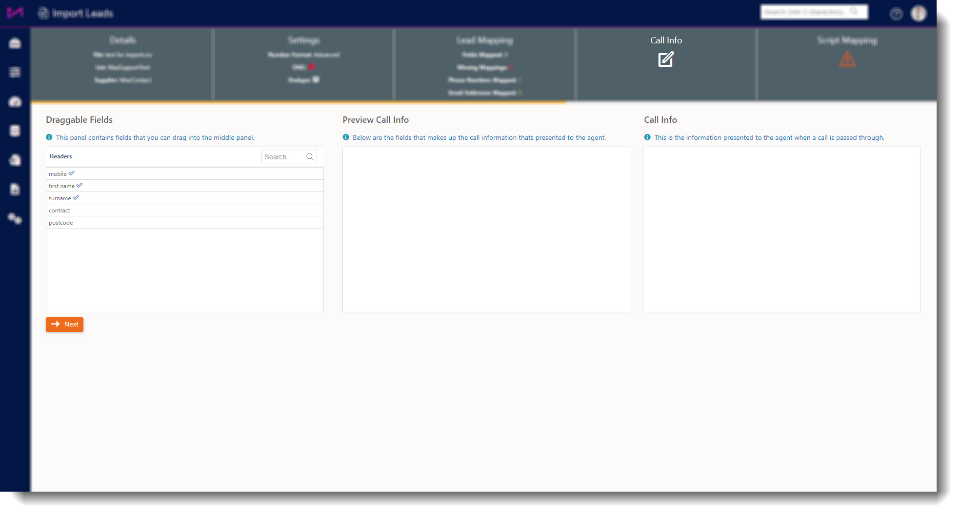Select the mobile draggable field
Viewport: 961px width, 516px height.
pos(184,174)
